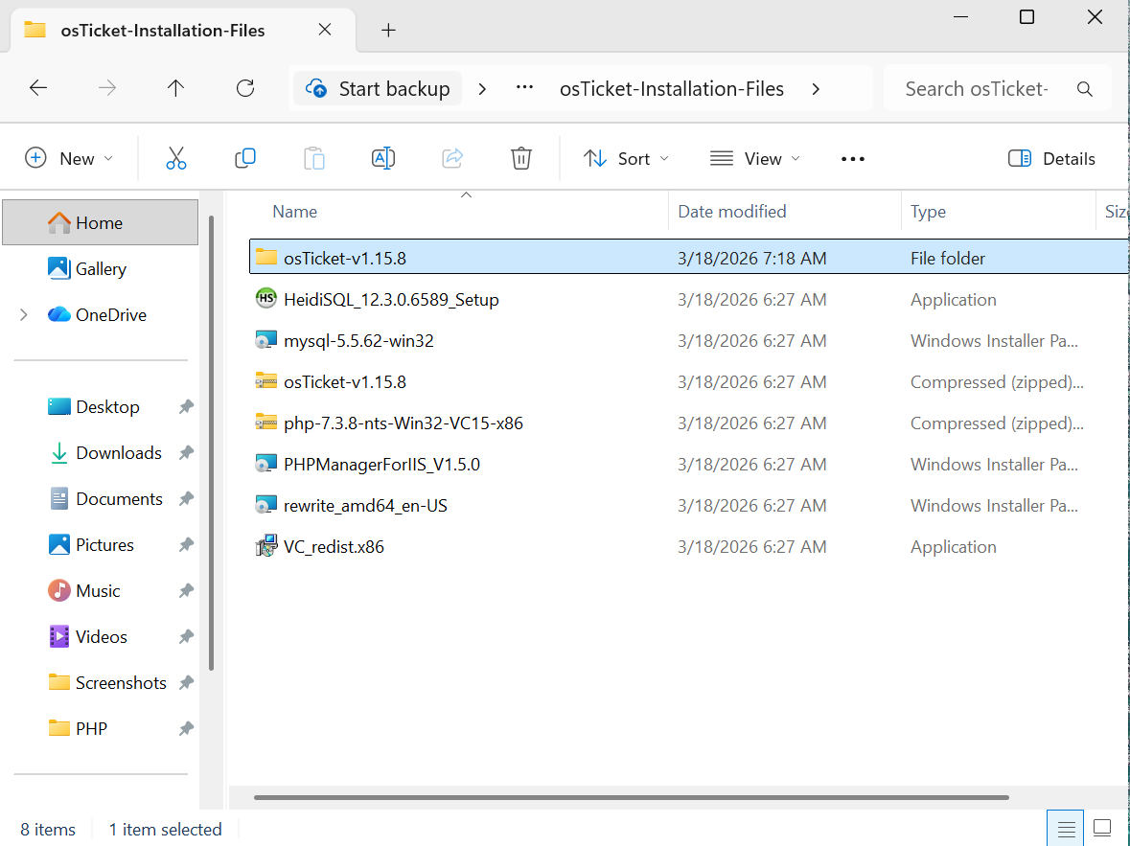Click the File folder type cell
Image resolution: width=1130 pixels, height=846 pixels.
tap(948, 258)
